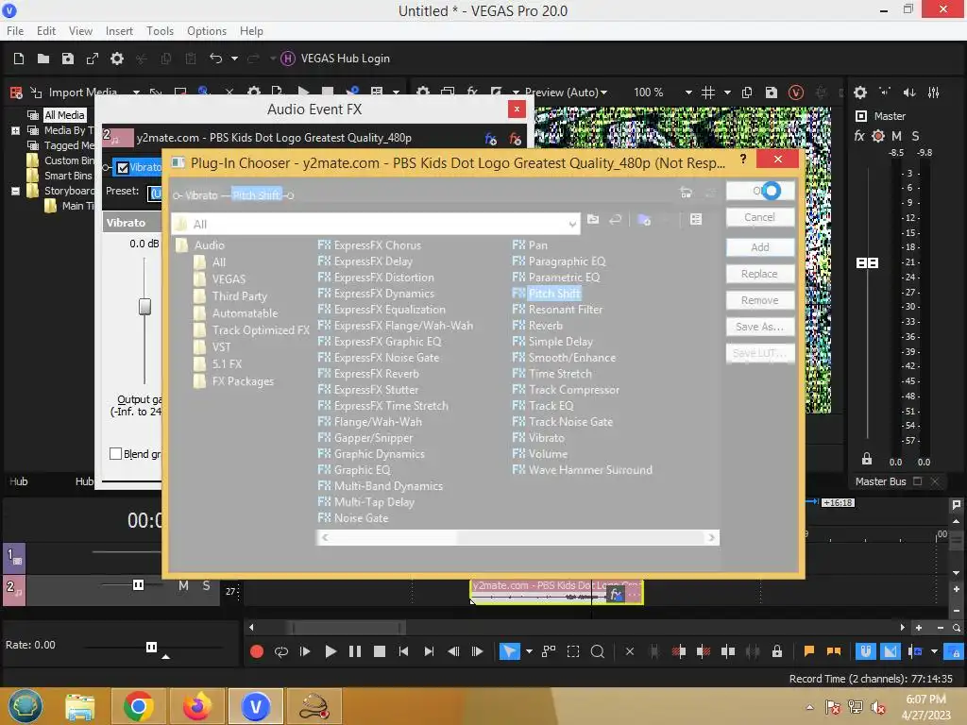Open the preview zoom 100 % dropdown
This screenshot has height=725, width=967.
[x=688, y=93]
